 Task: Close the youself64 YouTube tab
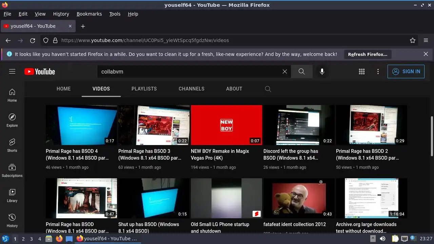[x=70, y=26]
